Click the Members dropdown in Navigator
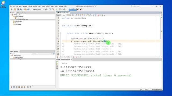Viewport: 172px width, 96px height. click(x=21, y=54)
